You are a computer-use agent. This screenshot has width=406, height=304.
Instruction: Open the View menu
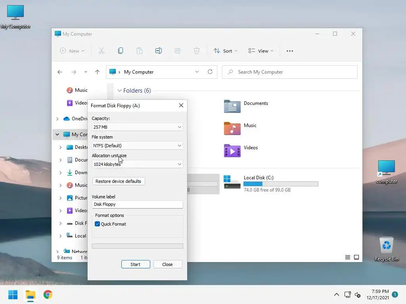coord(261,51)
